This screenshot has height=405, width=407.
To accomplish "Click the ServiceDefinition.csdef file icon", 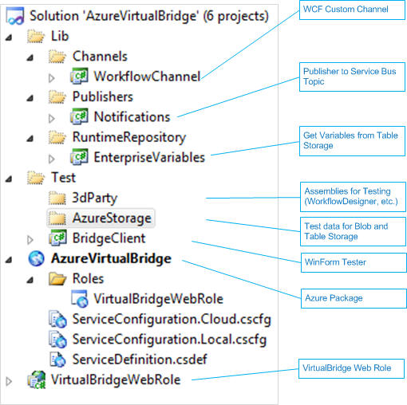I will pos(57,360).
